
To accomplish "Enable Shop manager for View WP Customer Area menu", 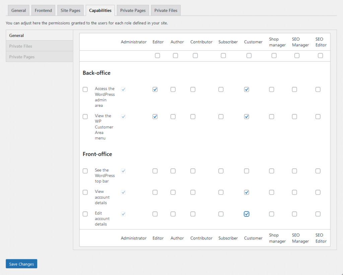I will pyautogui.click(x=271, y=117).
